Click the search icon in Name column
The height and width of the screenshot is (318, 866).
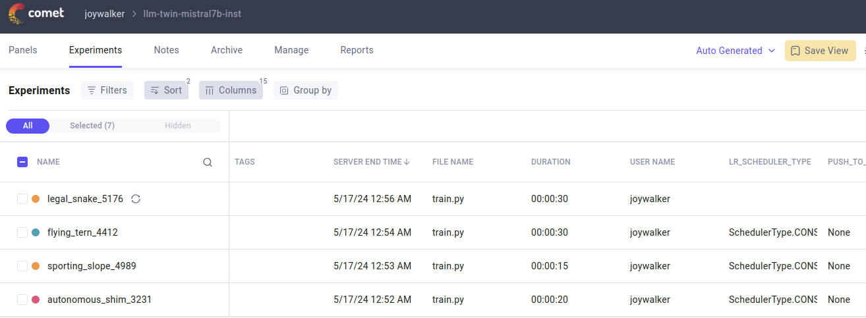[208, 162]
